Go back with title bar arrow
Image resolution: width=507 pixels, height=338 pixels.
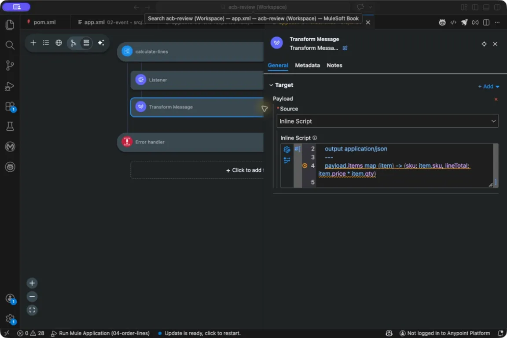136,7
